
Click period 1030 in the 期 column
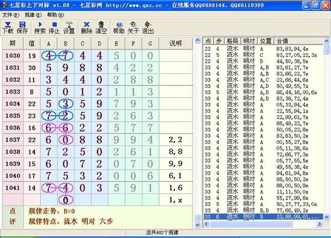pyautogui.click(x=13, y=56)
